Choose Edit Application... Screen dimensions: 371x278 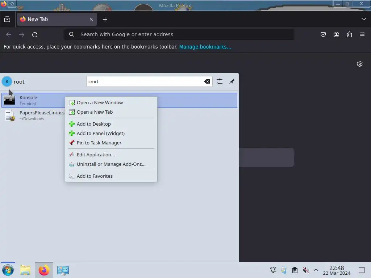click(111, 155)
